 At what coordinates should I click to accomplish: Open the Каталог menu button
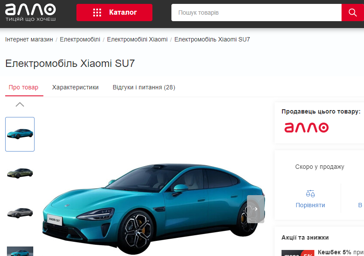[x=114, y=13]
